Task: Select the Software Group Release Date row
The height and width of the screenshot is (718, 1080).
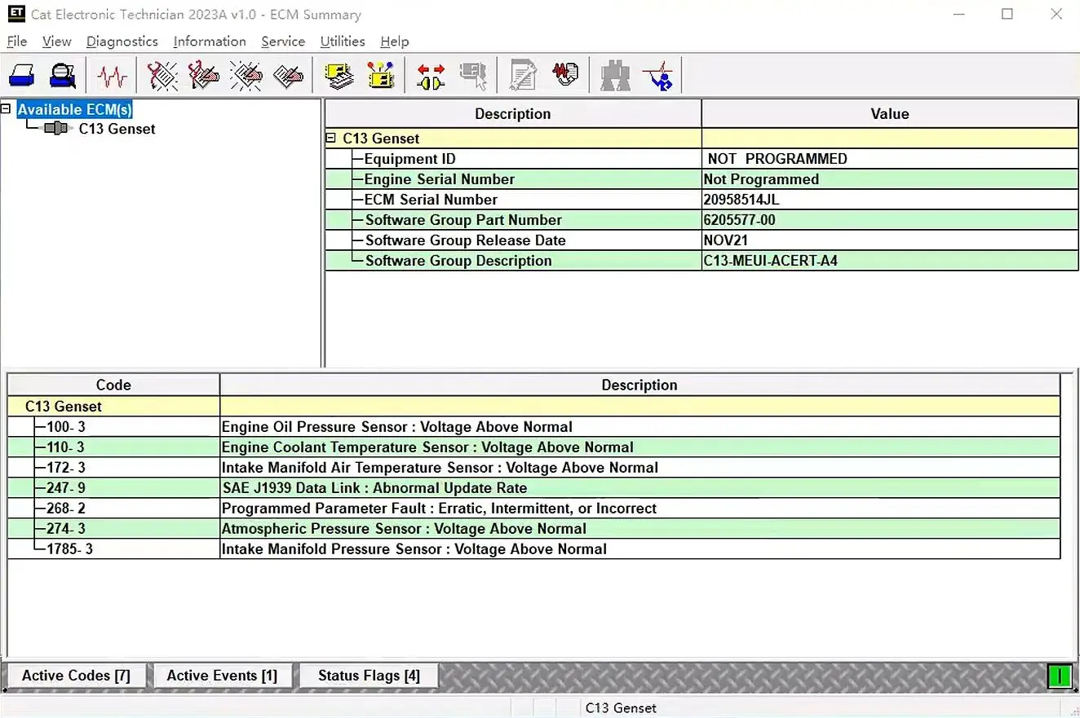Action: click(702, 240)
